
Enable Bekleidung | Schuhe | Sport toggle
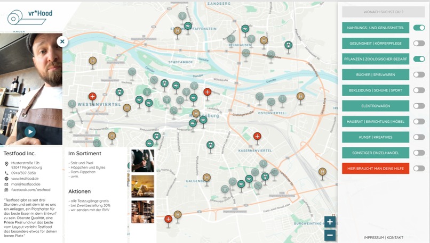click(x=419, y=90)
